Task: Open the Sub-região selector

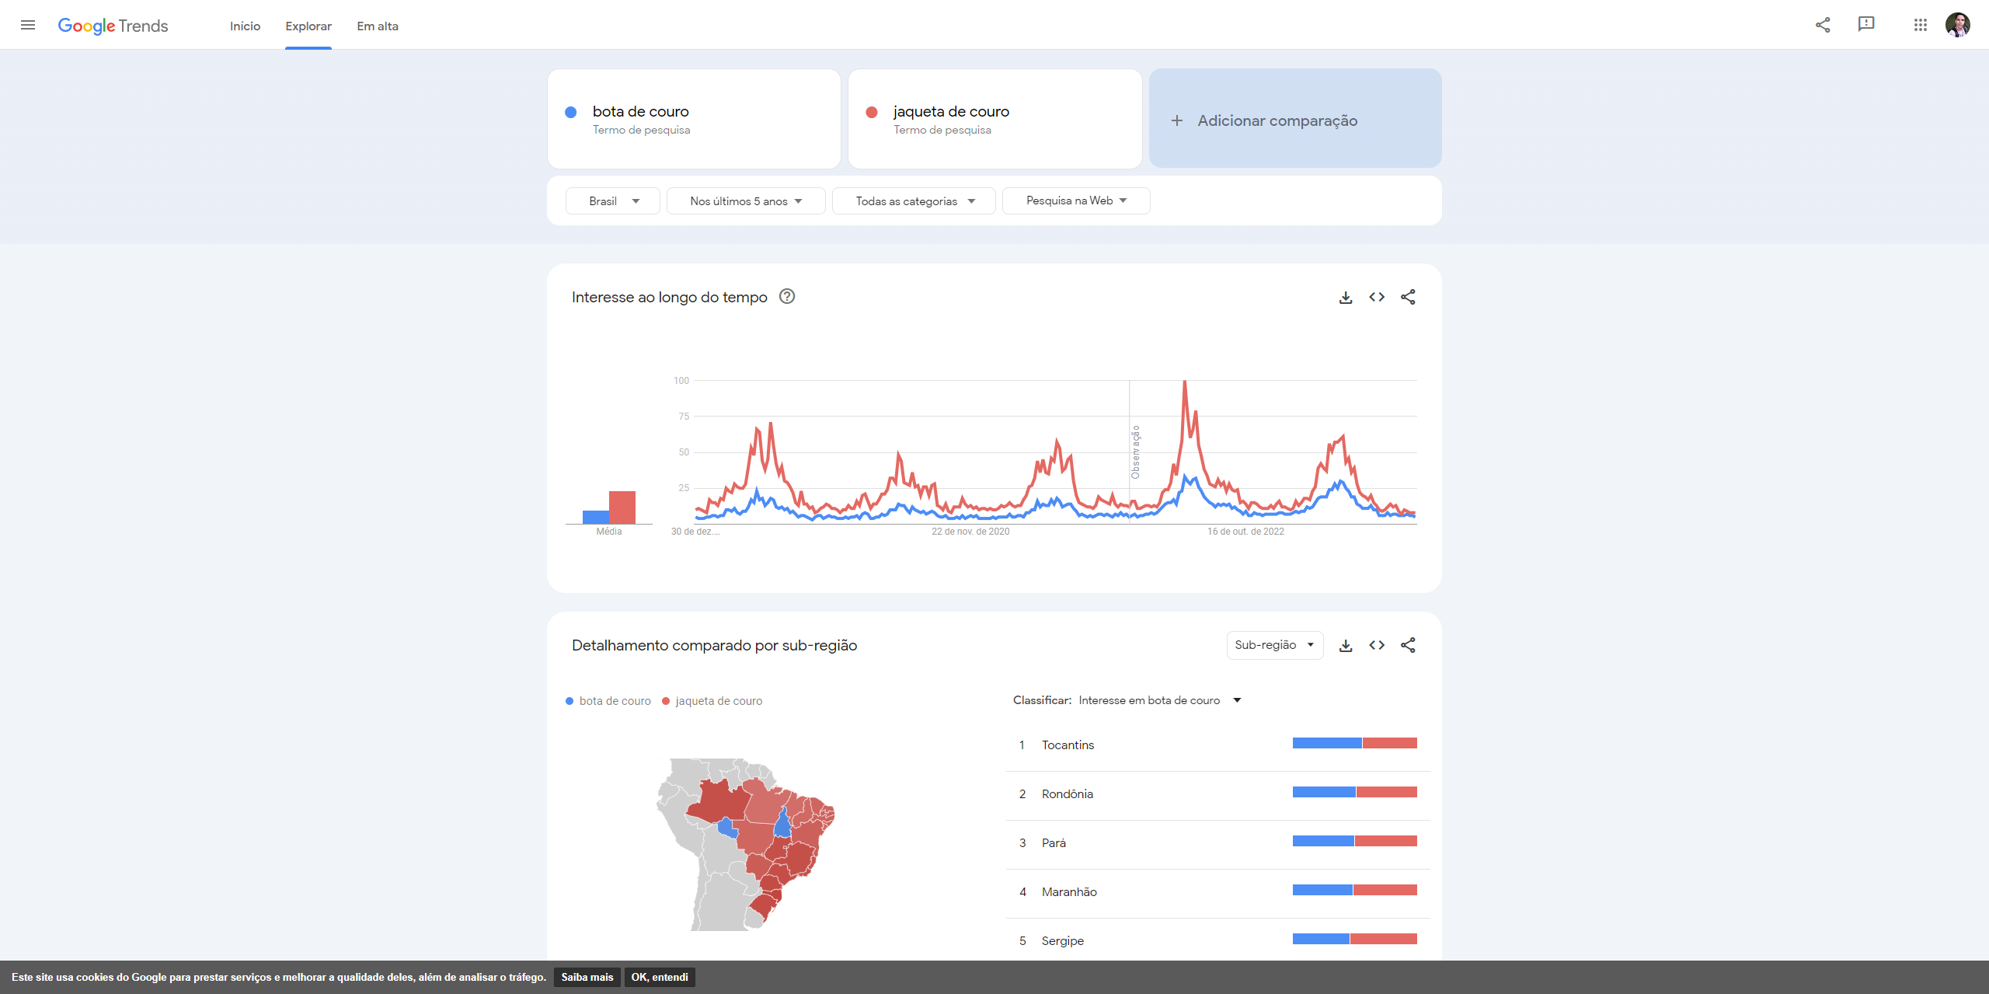Action: (1273, 645)
